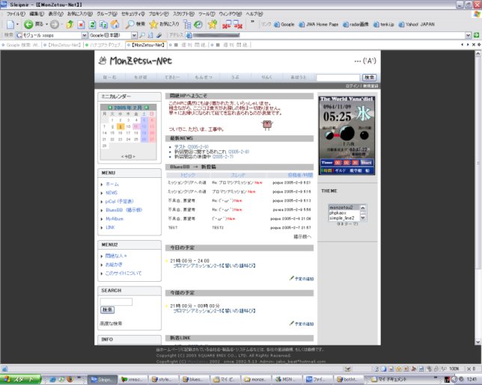Switch to the Google search tab
The height and width of the screenshot is (385, 482).
click(21, 45)
